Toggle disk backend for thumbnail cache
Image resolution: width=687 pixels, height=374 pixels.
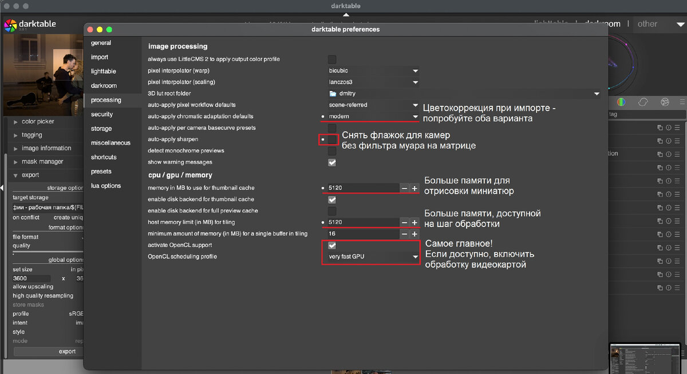click(332, 200)
